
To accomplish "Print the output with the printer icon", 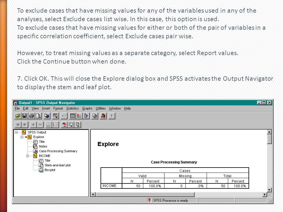I will (32, 116).
